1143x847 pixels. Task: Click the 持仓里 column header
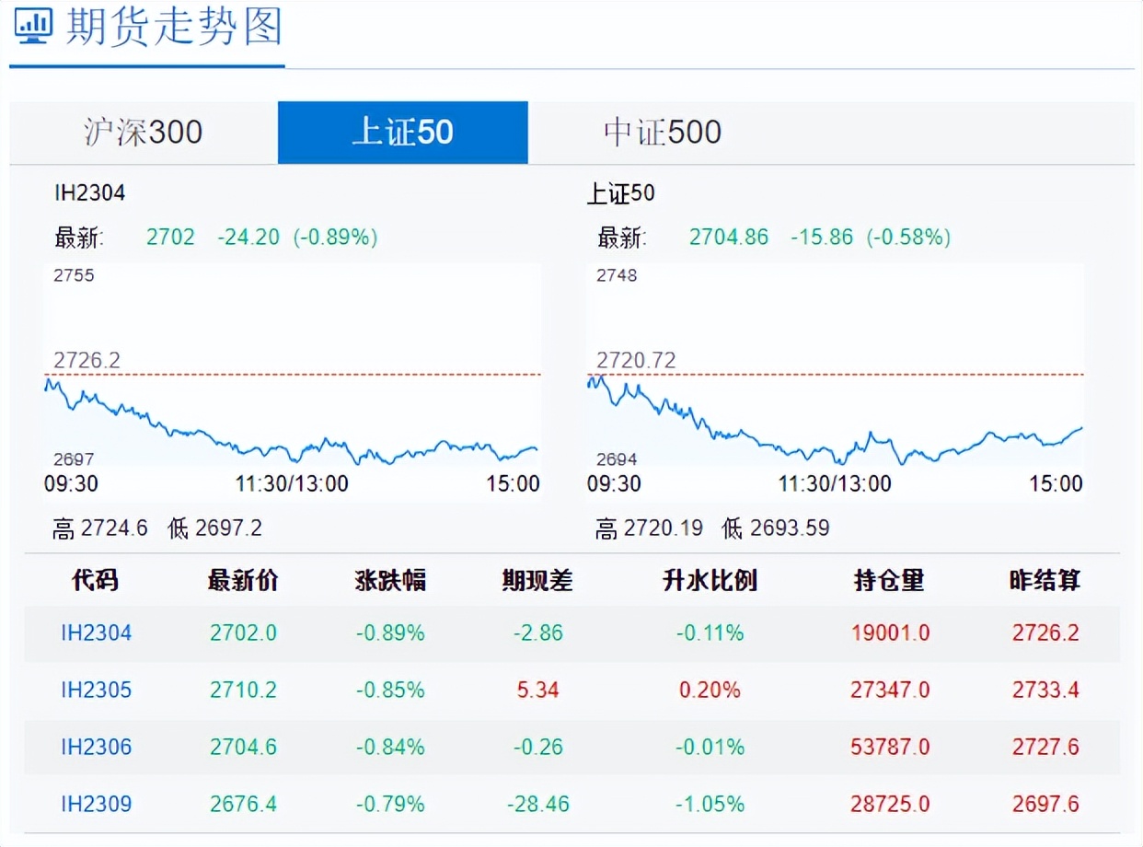click(x=888, y=581)
